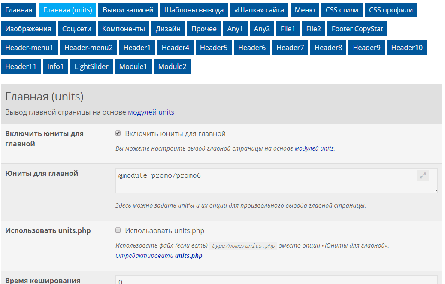Click the resize handle of the units textarea
This screenshot has height=284, width=445.
tap(435, 190)
